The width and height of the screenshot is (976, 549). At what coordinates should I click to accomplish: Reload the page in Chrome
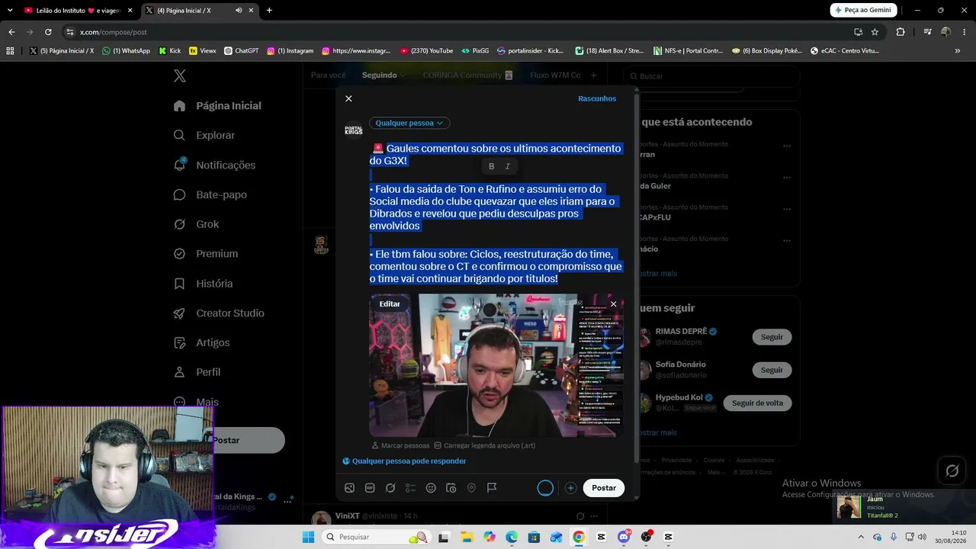pos(48,32)
